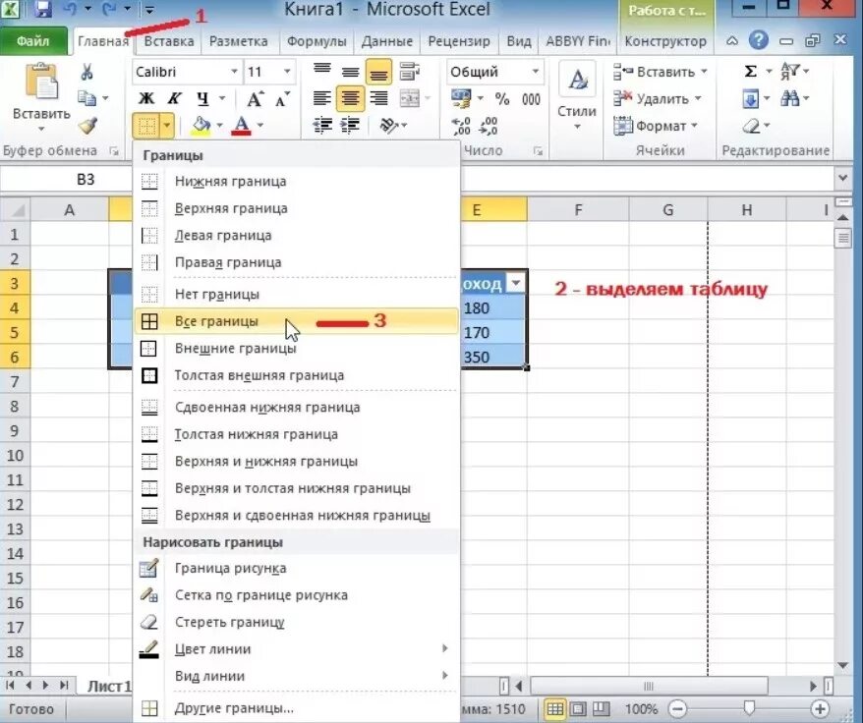Expand the Удалить cells dropdown

[x=697, y=99]
